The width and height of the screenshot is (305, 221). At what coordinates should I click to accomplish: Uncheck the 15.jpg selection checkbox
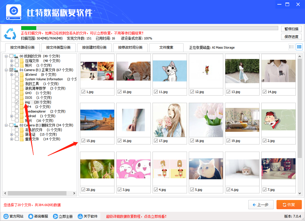[83, 141]
